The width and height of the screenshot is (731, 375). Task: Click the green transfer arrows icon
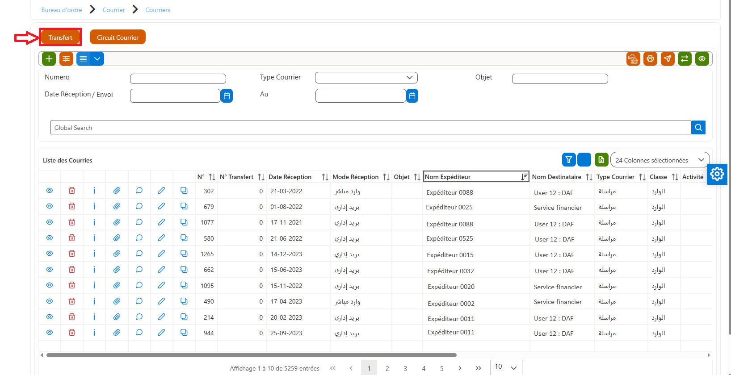pos(685,59)
